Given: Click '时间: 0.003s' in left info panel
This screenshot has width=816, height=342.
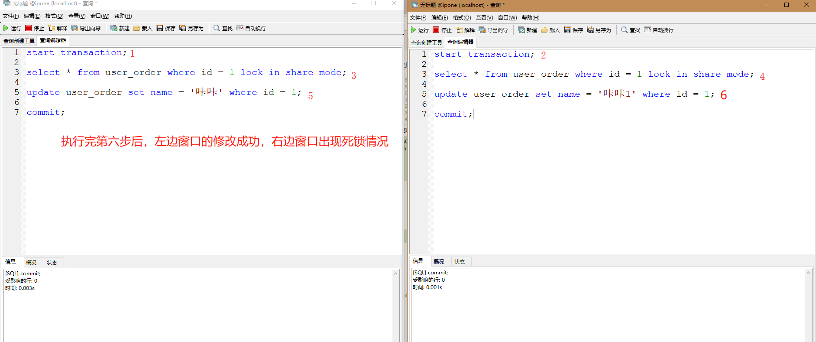Looking at the screenshot, I should [20, 288].
